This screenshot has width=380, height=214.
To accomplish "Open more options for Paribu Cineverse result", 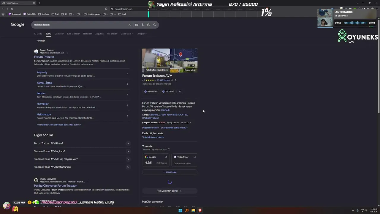I will (88, 182).
